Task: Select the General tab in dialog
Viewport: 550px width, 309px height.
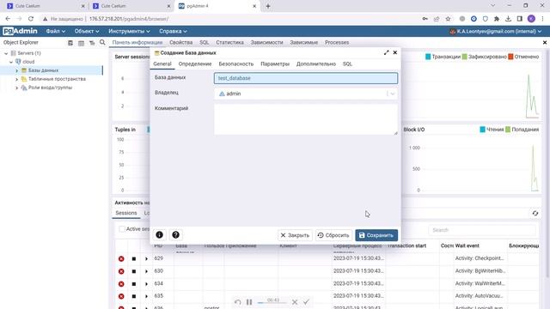Action: coord(162,64)
